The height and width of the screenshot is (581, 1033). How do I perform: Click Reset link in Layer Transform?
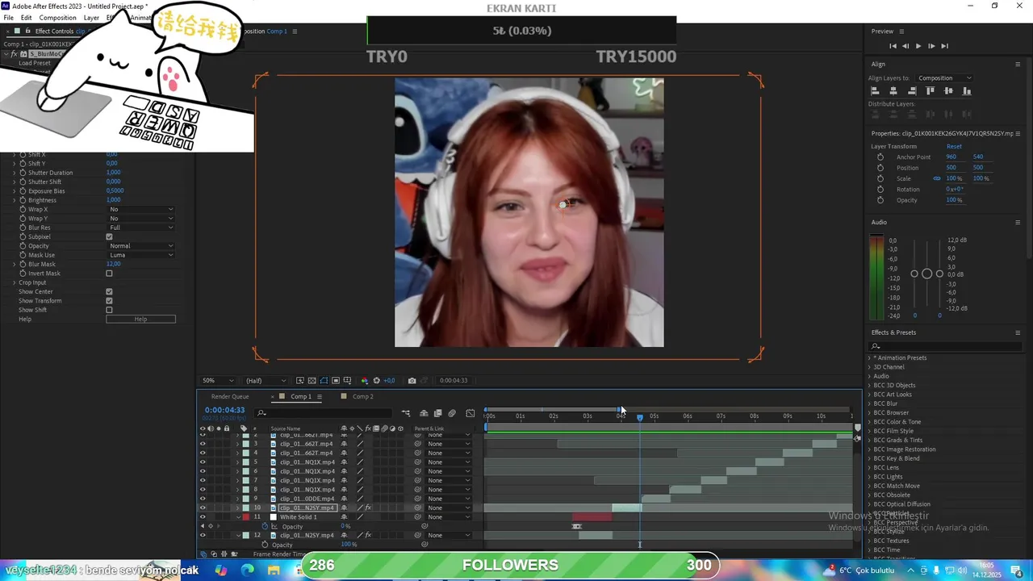954,147
